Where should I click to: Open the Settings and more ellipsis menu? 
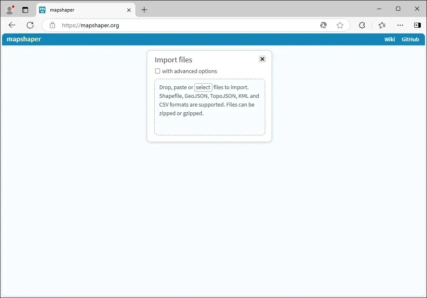[x=400, y=25]
